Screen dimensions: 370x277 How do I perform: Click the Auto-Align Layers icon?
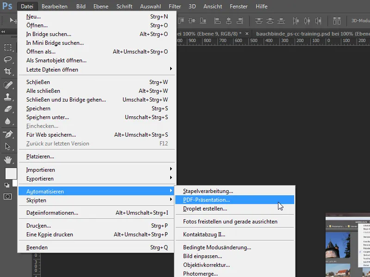(337, 21)
